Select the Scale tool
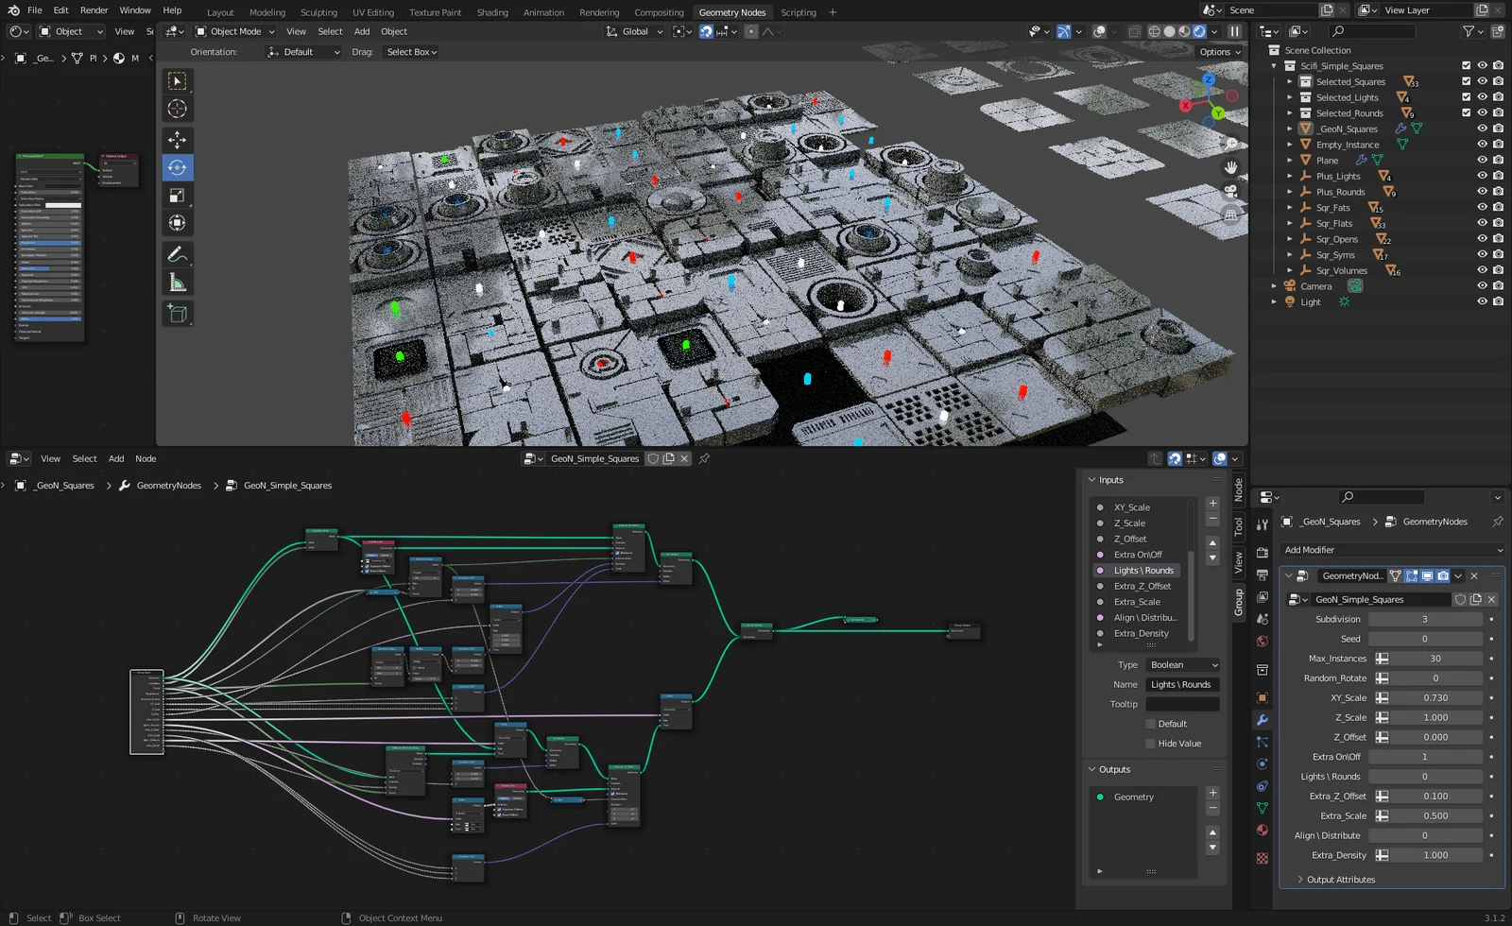The height and width of the screenshot is (926, 1512). [177, 196]
